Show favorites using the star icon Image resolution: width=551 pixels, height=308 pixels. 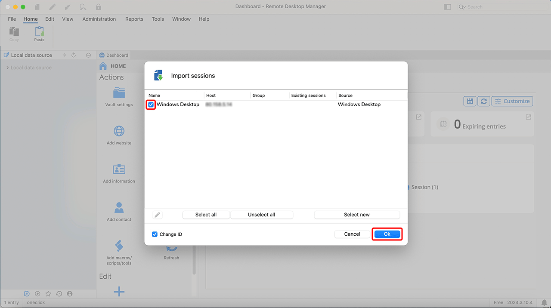[48, 294]
